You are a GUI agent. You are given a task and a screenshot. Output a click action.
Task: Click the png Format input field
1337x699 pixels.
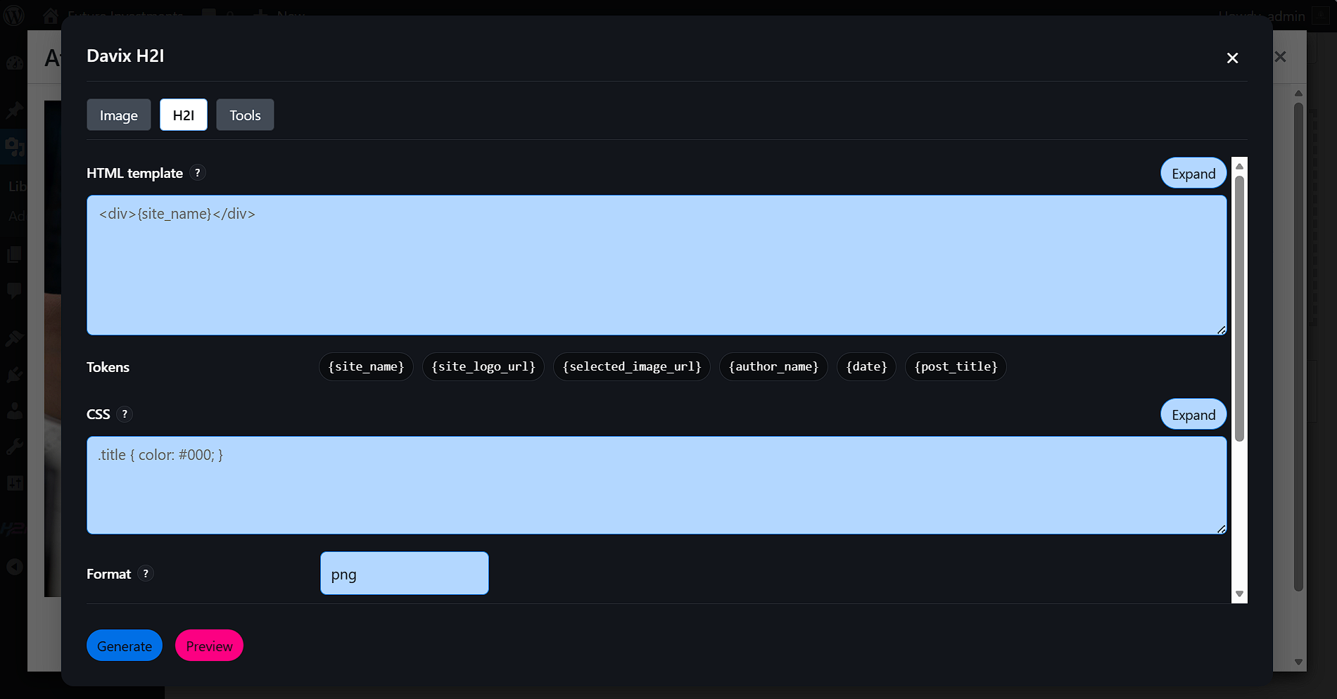point(404,573)
